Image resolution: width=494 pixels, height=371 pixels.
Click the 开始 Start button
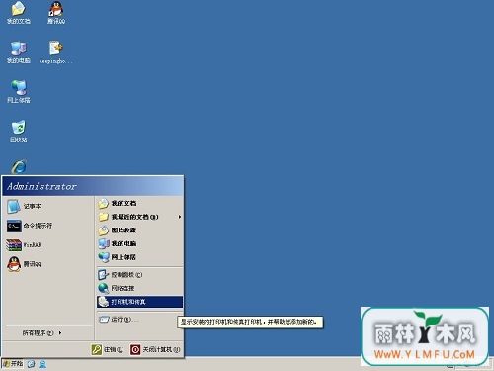[13, 364]
